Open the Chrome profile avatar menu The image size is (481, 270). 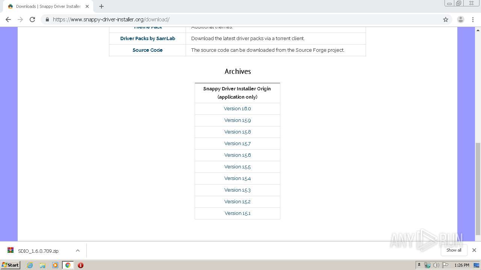pos(461,19)
